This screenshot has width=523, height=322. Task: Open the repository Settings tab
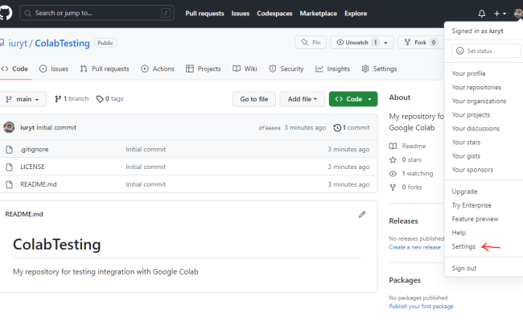[379, 68]
